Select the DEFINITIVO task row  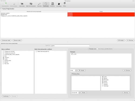[x=34, y=15]
